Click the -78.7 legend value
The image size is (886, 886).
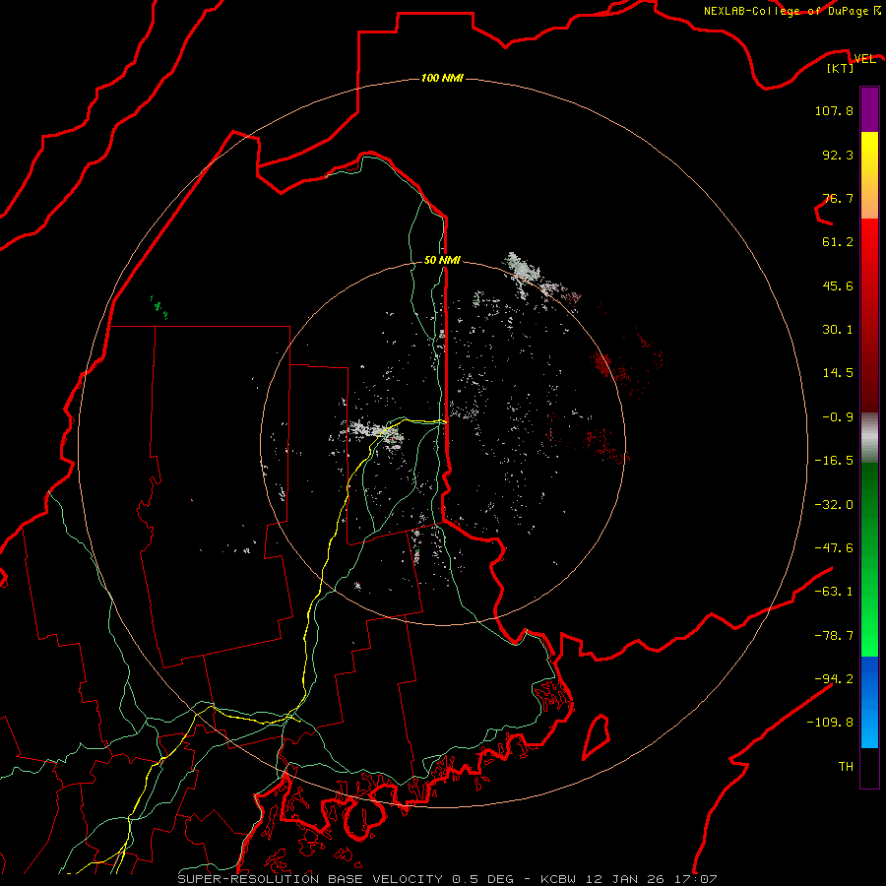pos(834,636)
